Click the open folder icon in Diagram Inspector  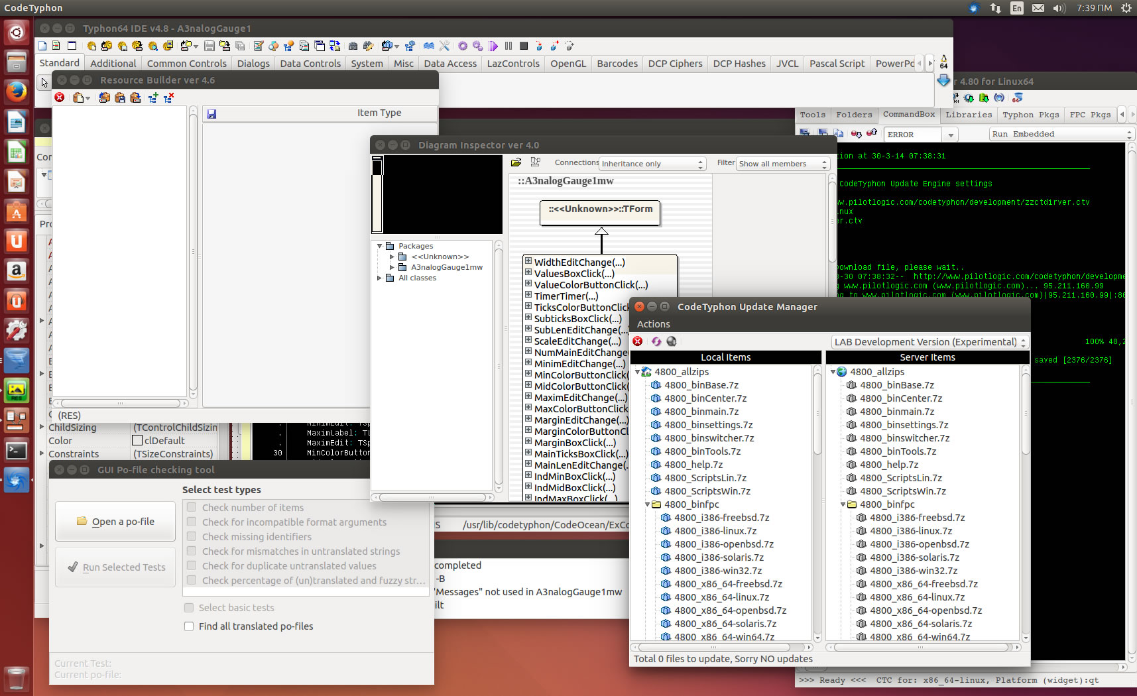click(516, 162)
